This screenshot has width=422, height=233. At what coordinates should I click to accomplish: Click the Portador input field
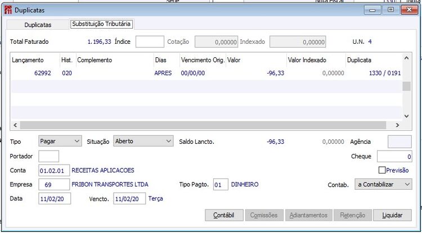[x=49, y=157]
